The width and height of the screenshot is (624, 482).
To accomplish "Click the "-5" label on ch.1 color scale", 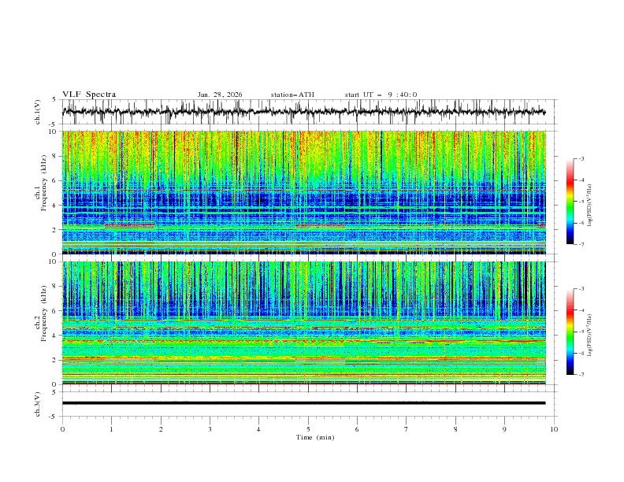I will coord(581,202).
